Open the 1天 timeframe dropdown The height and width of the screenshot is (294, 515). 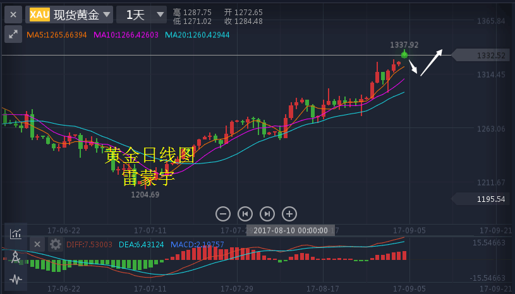coord(142,14)
